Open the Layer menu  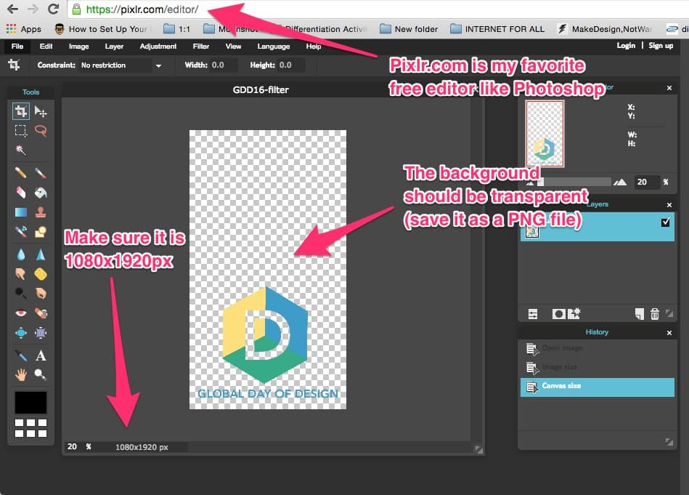(x=114, y=47)
